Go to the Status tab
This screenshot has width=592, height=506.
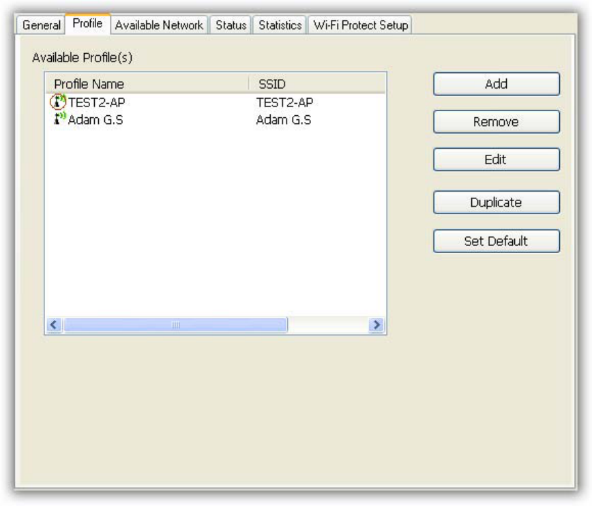click(231, 25)
